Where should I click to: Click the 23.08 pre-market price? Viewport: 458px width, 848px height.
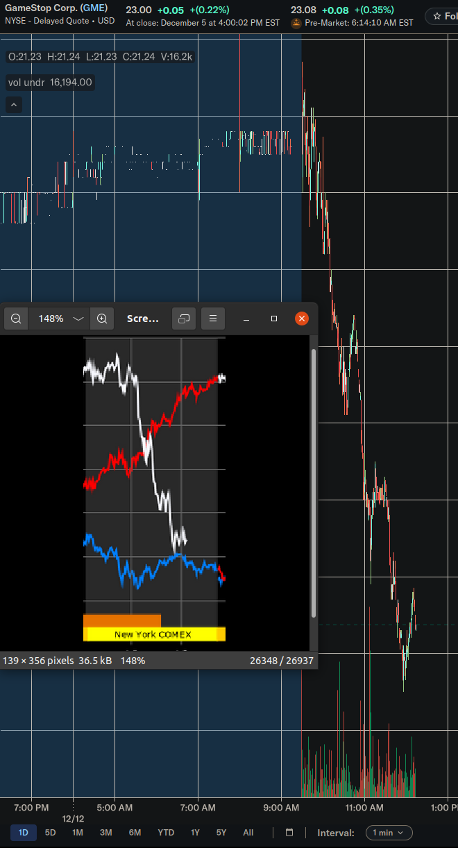304,10
